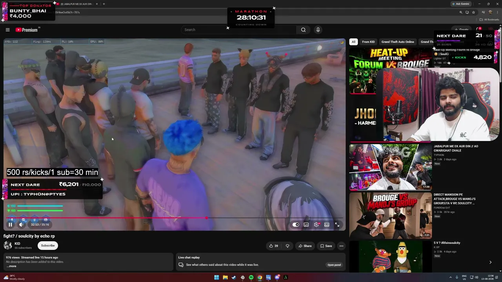Open the three-dot more actions menu
502x282 pixels.
(x=341, y=246)
